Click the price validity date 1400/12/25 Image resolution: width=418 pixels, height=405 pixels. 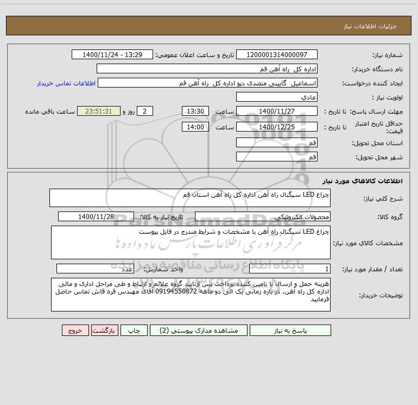(277, 127)
